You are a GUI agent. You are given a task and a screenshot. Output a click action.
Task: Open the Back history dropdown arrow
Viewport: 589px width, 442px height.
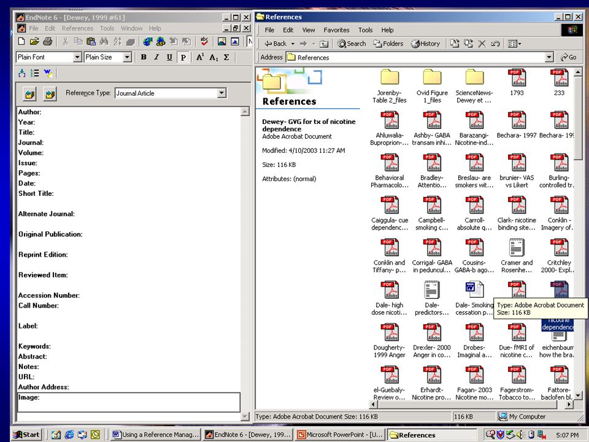pos(293,44)
